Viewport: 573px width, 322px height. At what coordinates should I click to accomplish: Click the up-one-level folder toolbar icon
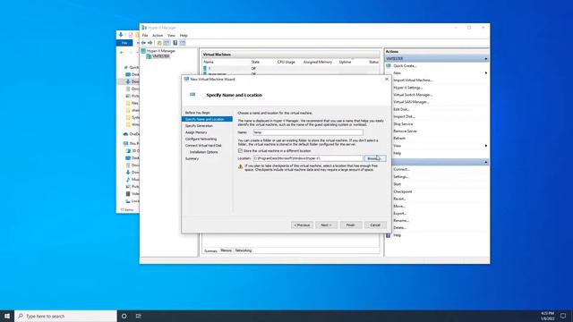[x=159, y=43]
